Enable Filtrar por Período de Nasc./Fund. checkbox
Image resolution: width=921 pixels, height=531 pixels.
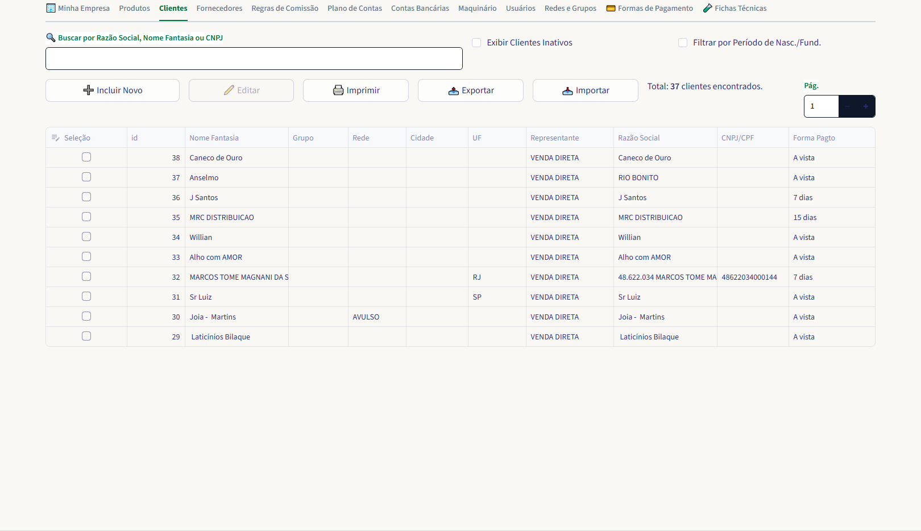(x=683, y=43)
